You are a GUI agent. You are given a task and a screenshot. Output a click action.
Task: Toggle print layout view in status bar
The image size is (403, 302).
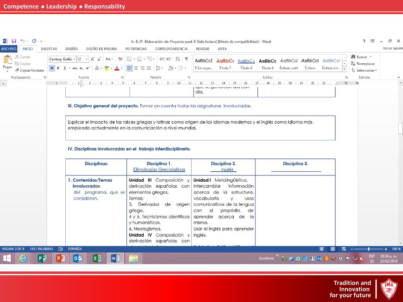click(333, 249)
